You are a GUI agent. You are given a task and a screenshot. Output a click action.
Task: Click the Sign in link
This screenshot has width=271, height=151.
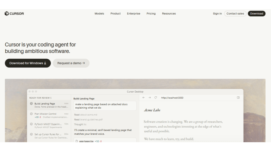coord(217,14)
